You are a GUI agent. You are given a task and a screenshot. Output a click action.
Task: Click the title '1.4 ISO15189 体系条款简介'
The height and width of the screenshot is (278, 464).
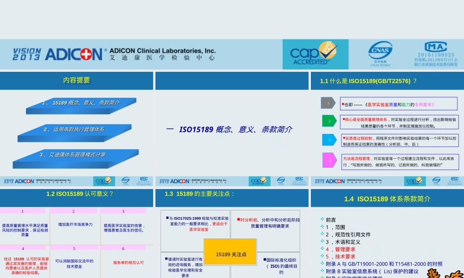point(387,199)
